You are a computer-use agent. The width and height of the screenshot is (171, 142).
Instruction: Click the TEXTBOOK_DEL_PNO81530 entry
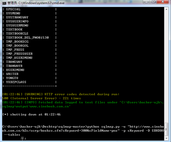(27, 38)
